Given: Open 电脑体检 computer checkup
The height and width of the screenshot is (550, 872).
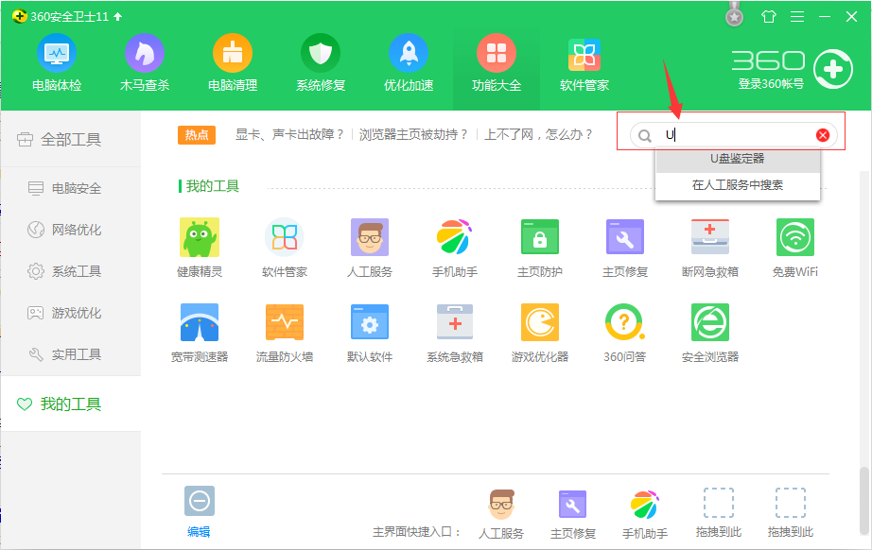Looking at the screenshot, I should click(57, 62).
